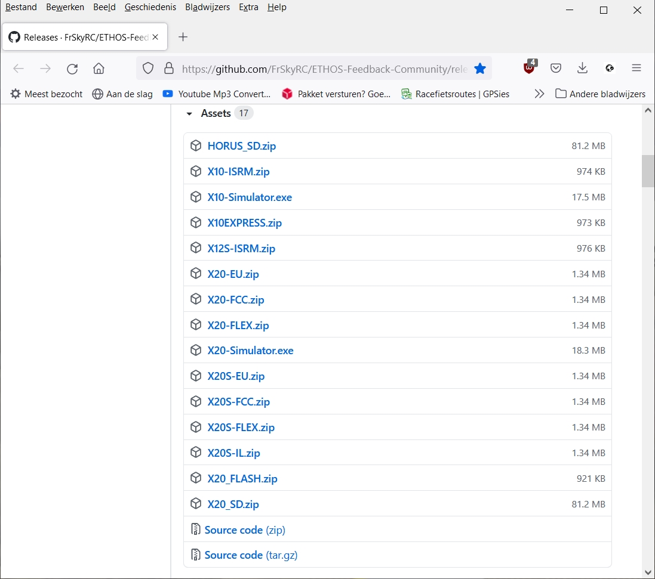
Task: Download X12S-ISRM.zip
Action: (241, 249)
